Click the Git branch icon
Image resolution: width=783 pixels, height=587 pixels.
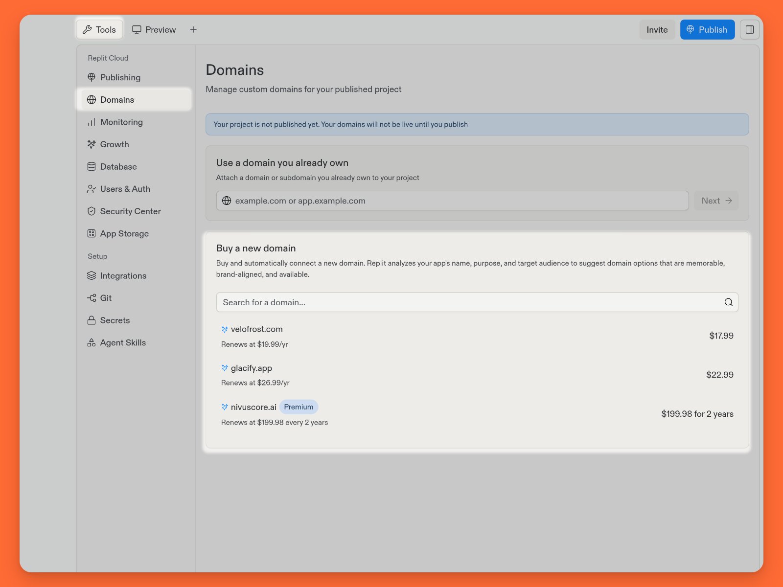coord(92,298)
